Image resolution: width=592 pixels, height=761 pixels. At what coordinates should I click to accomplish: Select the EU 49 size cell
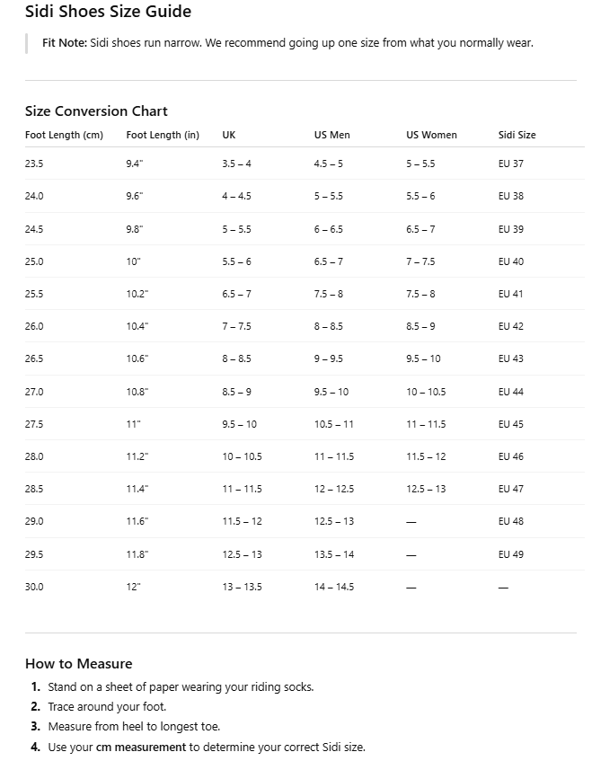tap(510, 554)
